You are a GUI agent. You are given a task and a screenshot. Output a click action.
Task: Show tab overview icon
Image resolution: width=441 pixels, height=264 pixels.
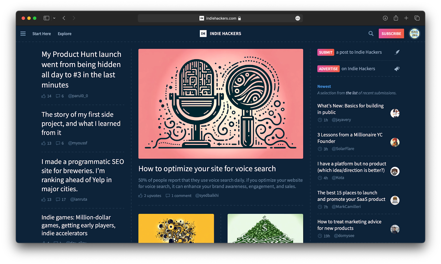(417, 18)
